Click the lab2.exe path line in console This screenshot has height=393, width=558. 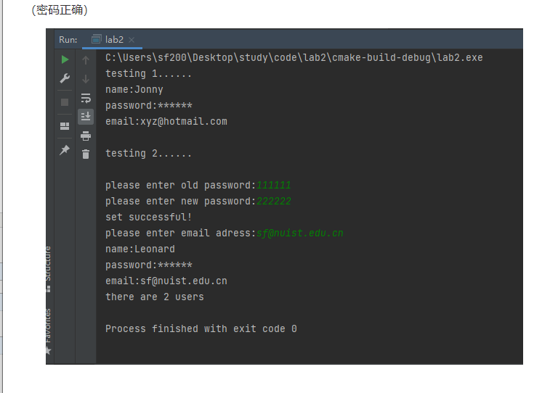click(x=294, y=58)
